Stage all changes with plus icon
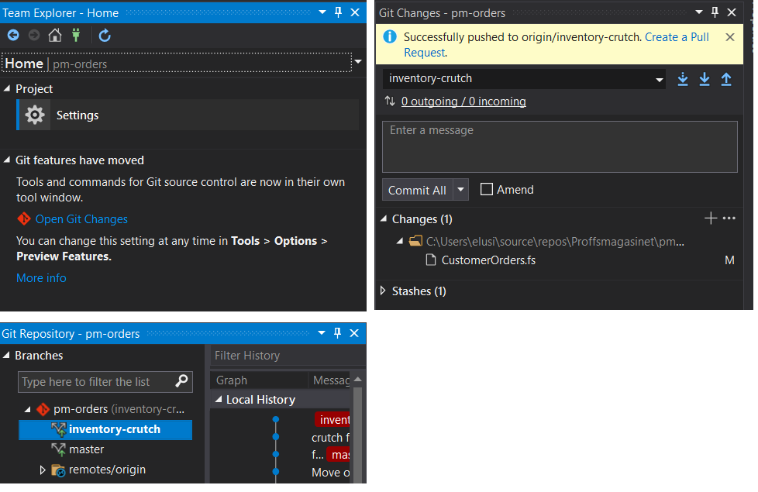 pos(711,218)
